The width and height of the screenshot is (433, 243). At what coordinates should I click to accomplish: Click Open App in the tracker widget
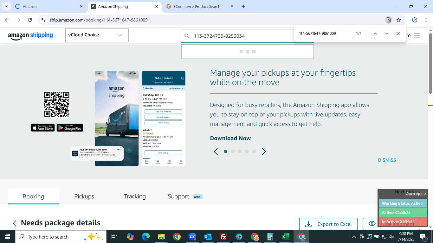pos(416,194)
